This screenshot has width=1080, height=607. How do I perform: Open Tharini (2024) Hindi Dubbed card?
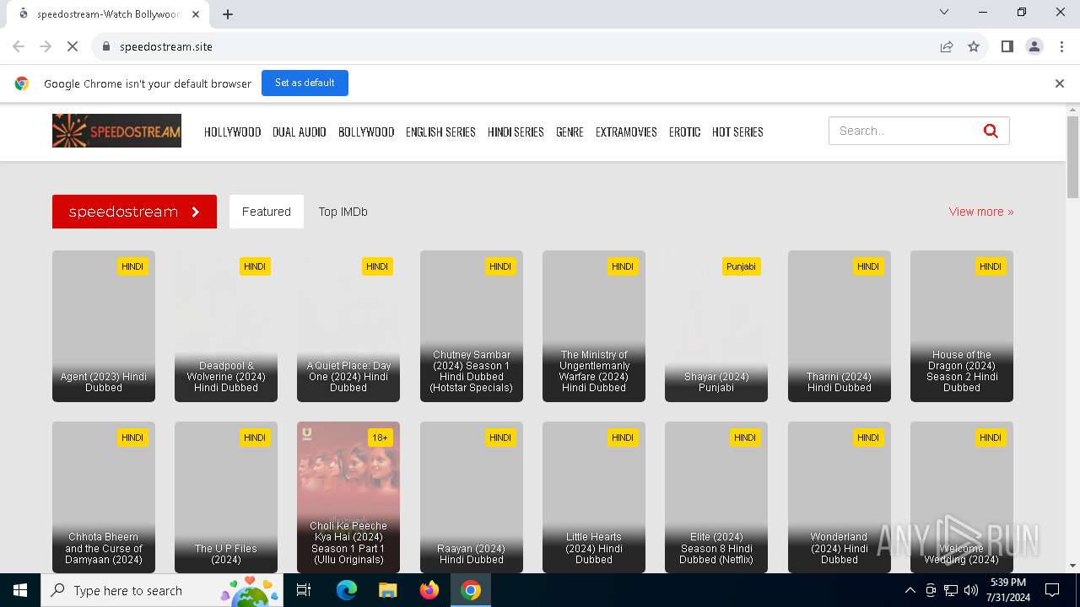pos(840,326)
